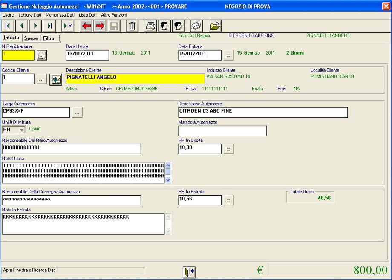The width and height of the screenshot is (392, 280).
Task: Open the Data Entrata date picker button
Action: [x=228, y=55]
